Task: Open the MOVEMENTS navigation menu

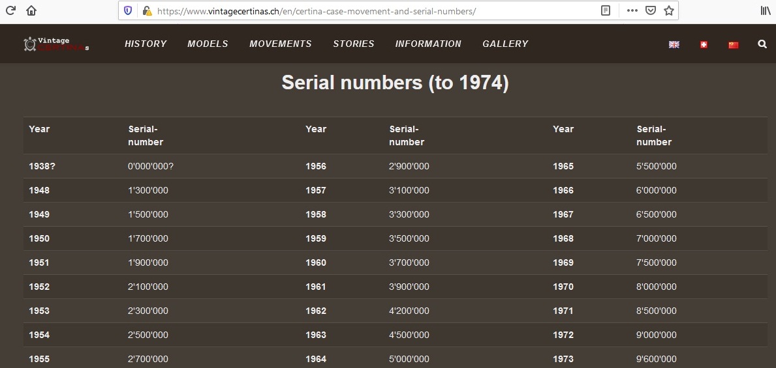Action: click(280, 44)
